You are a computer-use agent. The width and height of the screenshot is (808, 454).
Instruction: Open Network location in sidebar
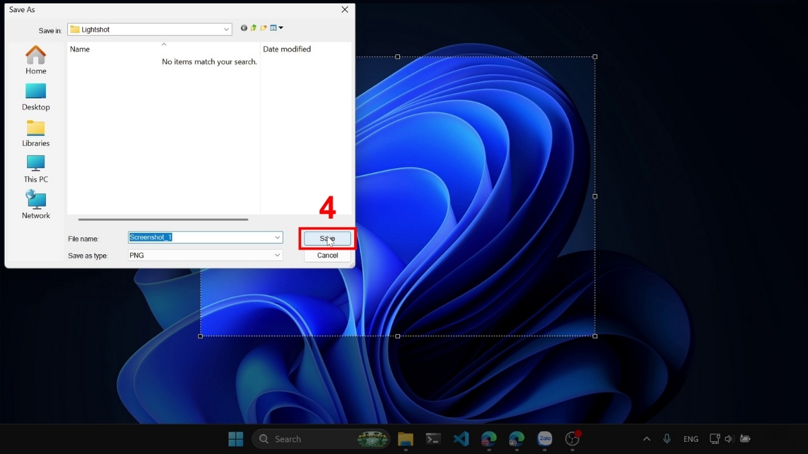click(x=36, y=205)
